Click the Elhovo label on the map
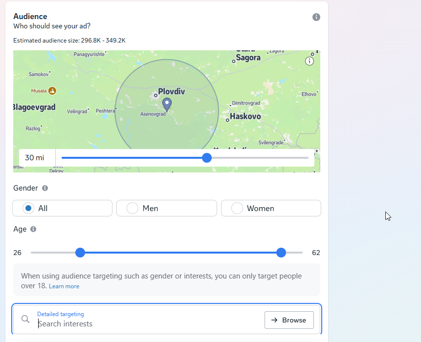 pos(309,94)
